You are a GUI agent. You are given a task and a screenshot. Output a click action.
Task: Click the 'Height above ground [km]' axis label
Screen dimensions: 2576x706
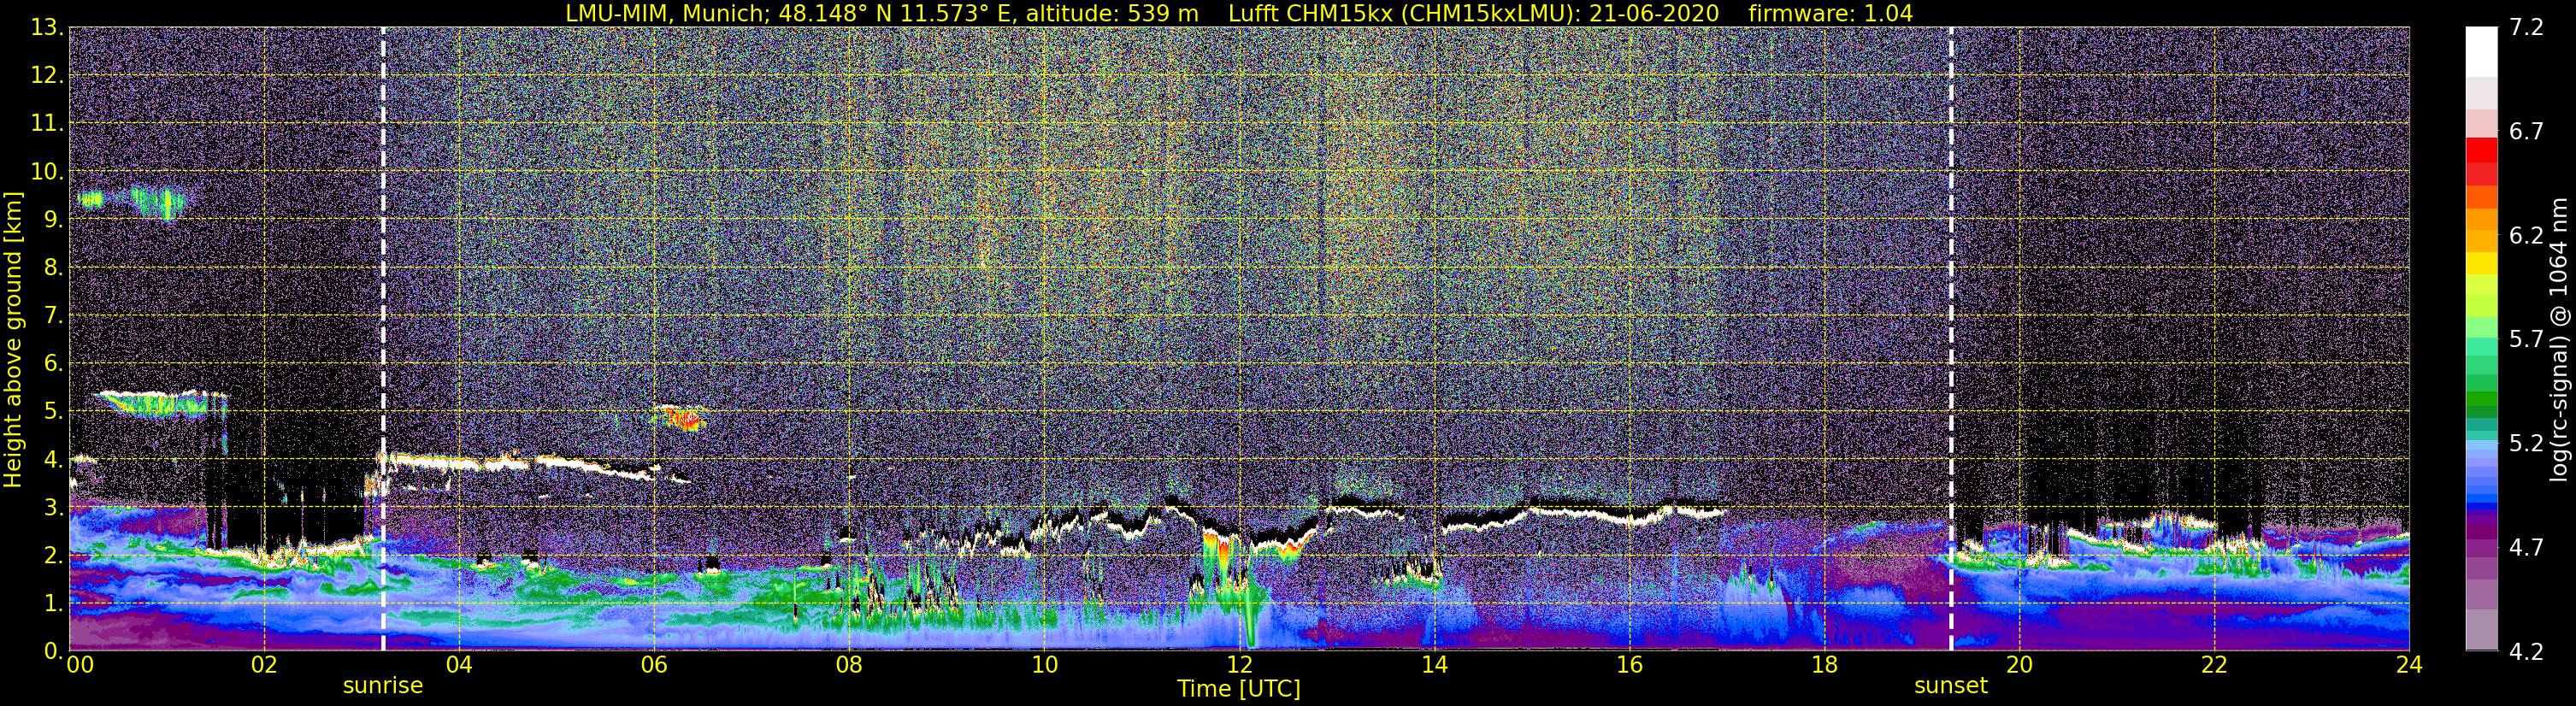point(13,339)
